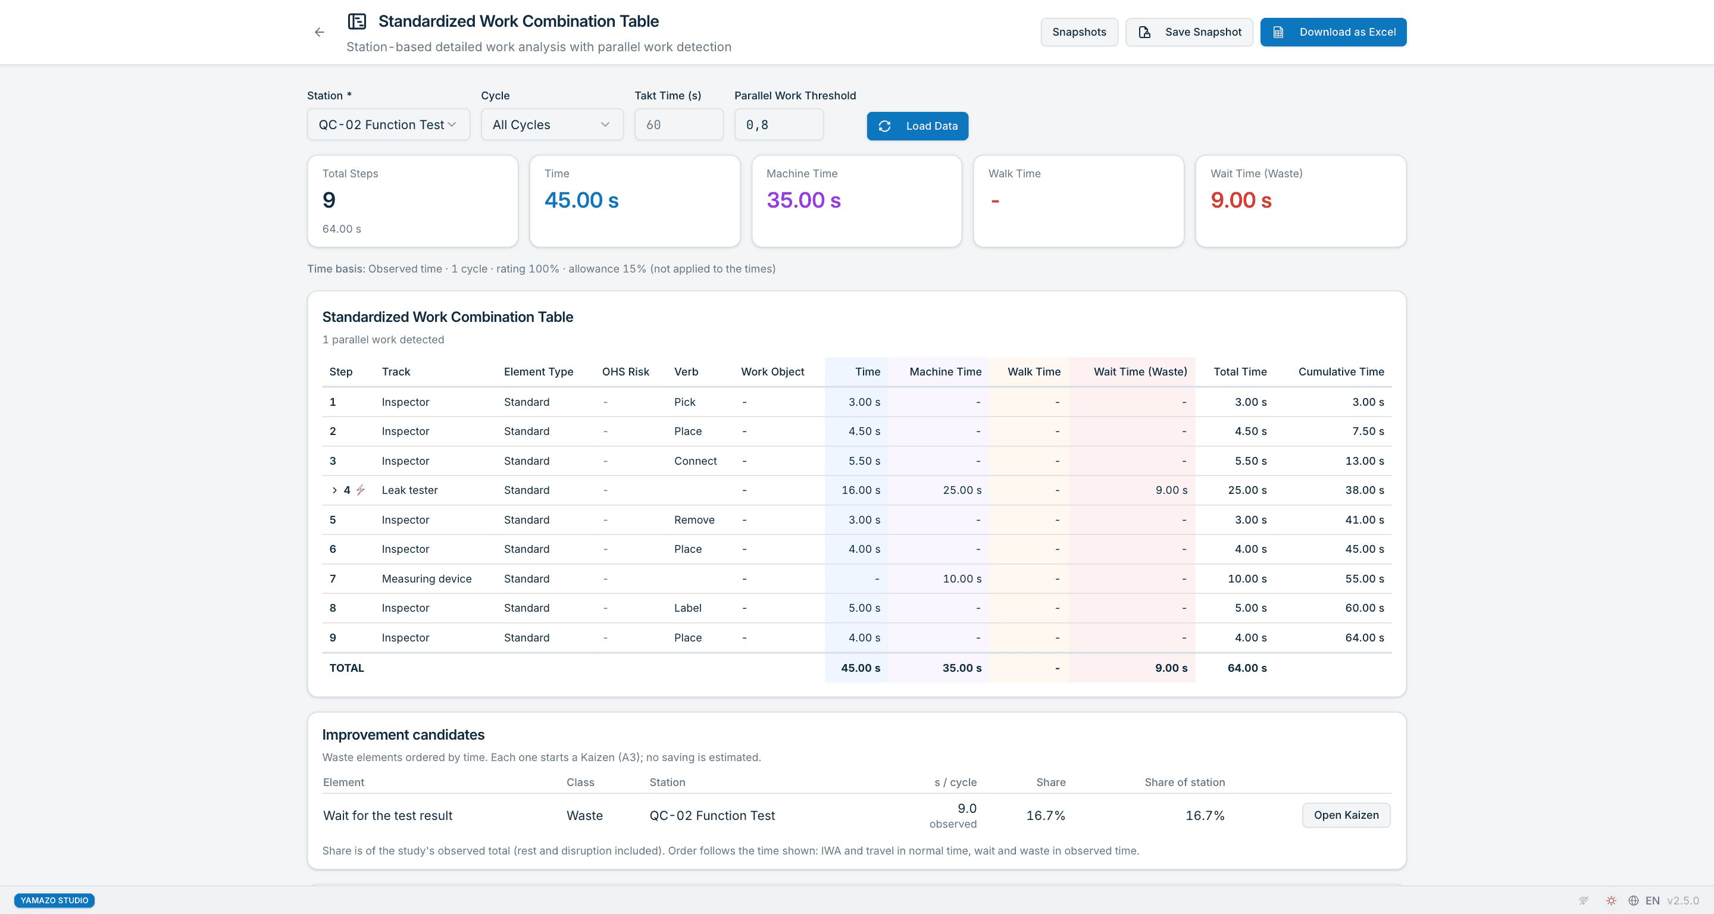Image resolution: width=1714 pixels, height=914 pixels.
Task: Click the Label verb in step 8
Action: (x=687, y=608)
